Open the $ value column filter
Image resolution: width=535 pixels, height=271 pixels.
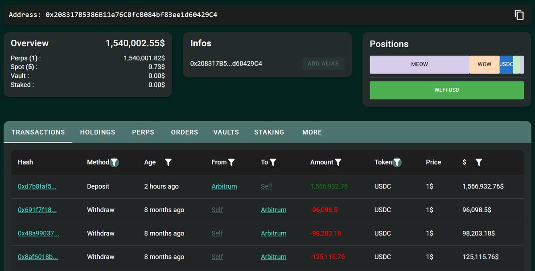tap(478, 162)
